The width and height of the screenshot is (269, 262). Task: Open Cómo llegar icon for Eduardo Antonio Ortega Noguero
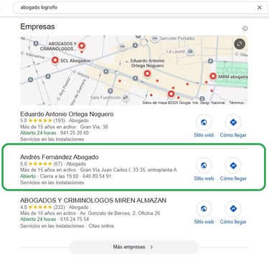[x=233, y=122]
